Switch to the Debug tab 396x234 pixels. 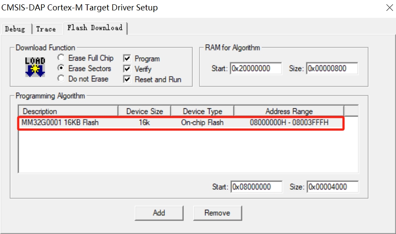15,29
